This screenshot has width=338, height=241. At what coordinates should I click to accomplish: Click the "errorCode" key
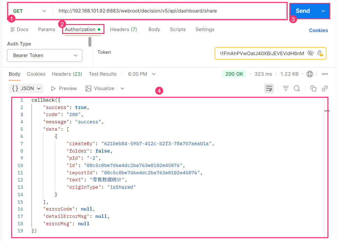coord(59,209)
